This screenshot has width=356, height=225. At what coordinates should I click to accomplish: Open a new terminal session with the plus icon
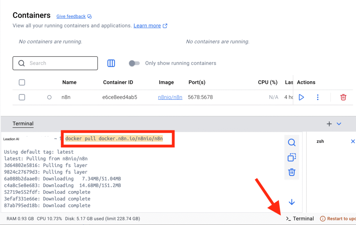[329, 123]
